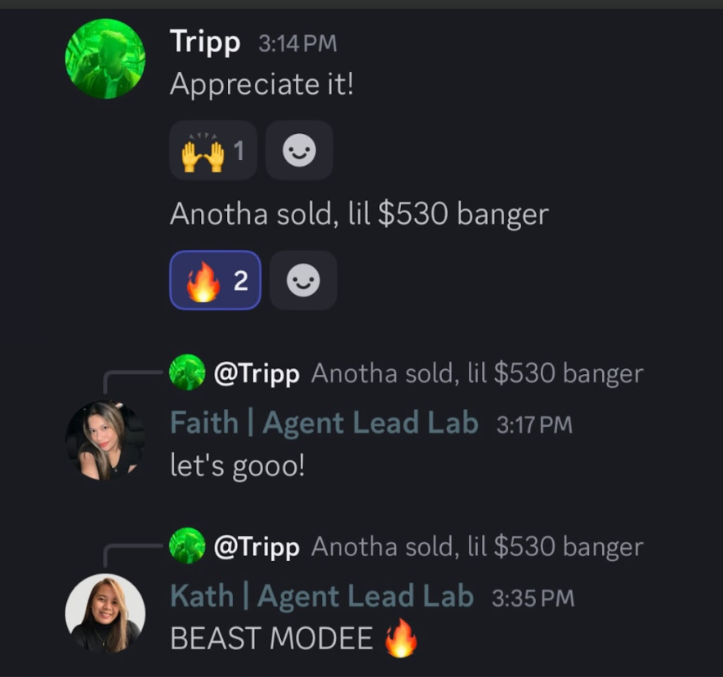The image size is (723, 677).
Task: Click small Tripp avatar above Faith's message
Action: [x=187, y=372]
